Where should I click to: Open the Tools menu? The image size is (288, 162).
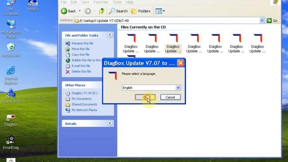117,2
